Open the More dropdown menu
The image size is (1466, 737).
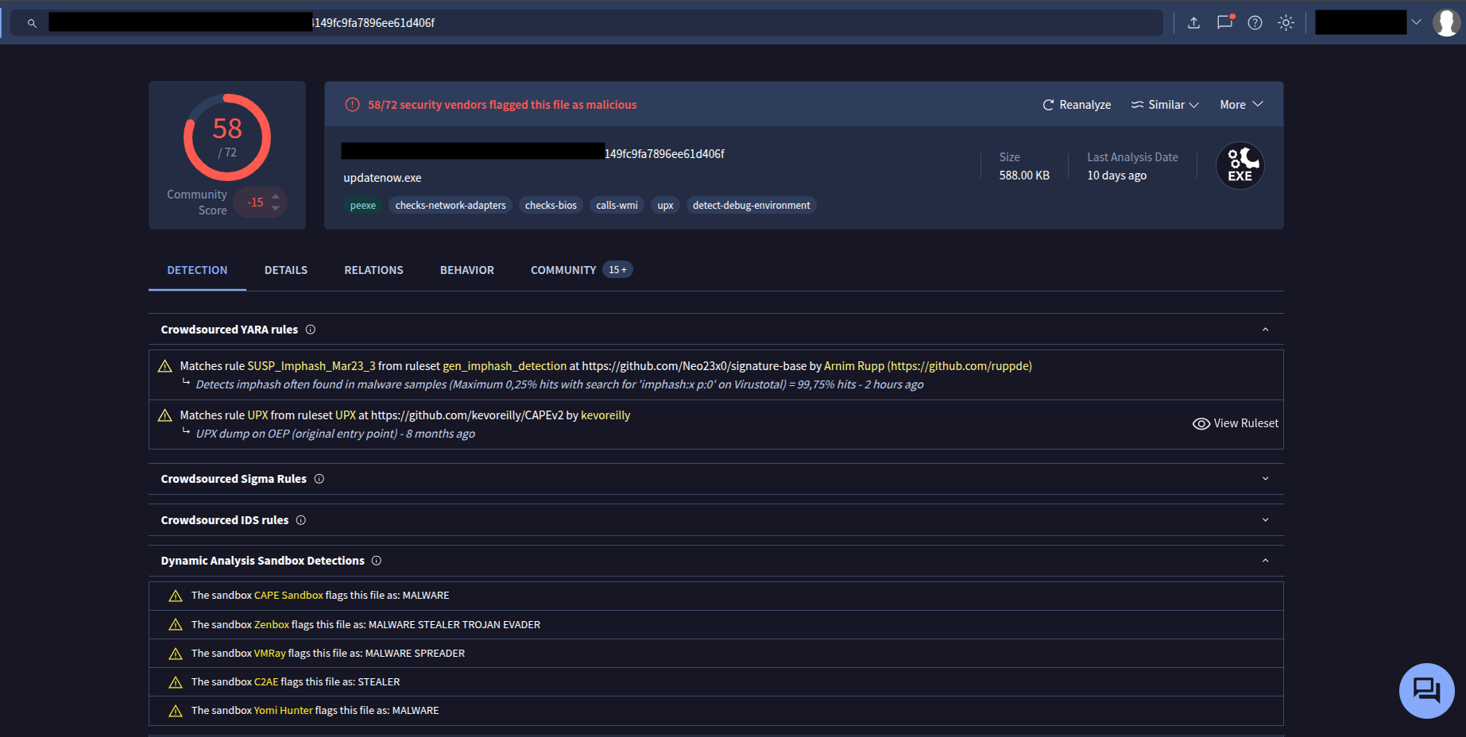[x=1240, y=104]
